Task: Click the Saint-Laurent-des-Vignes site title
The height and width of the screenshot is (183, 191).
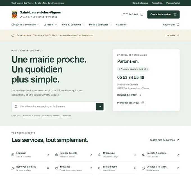Action: pos(40,12)
